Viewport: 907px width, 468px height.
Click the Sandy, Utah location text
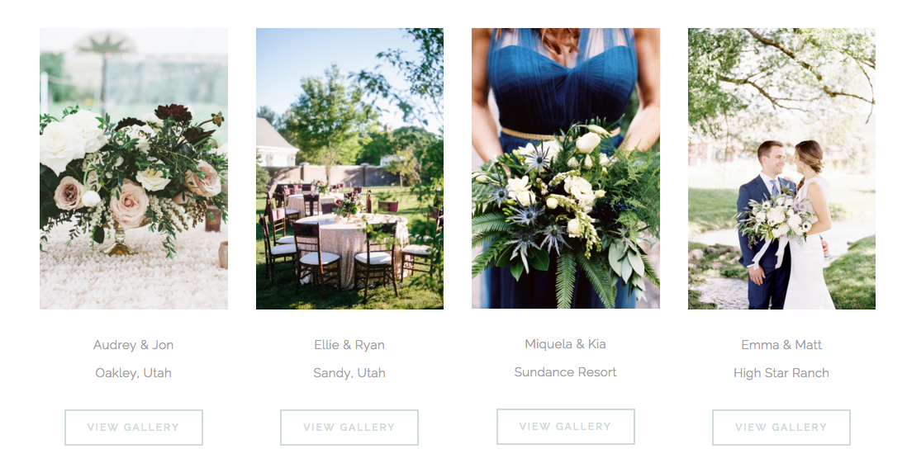point(349,373)
